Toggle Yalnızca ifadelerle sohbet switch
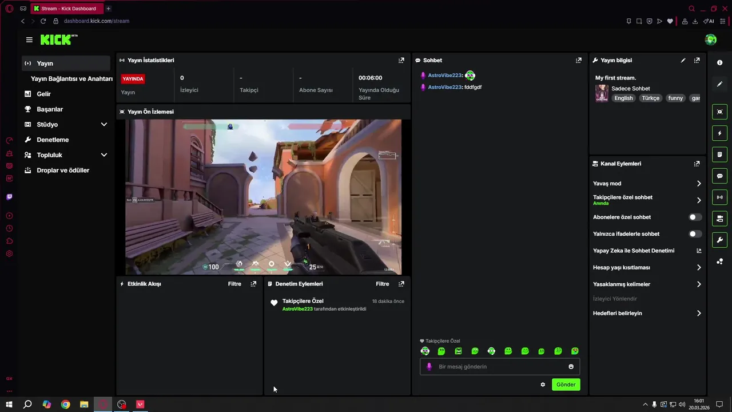Screen dimensions: 732x412 [695, 234]
